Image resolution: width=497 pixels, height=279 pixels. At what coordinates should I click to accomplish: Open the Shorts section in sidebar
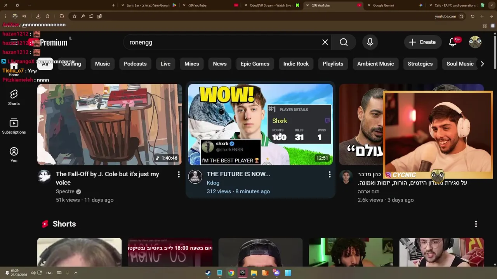click(14, 98)
